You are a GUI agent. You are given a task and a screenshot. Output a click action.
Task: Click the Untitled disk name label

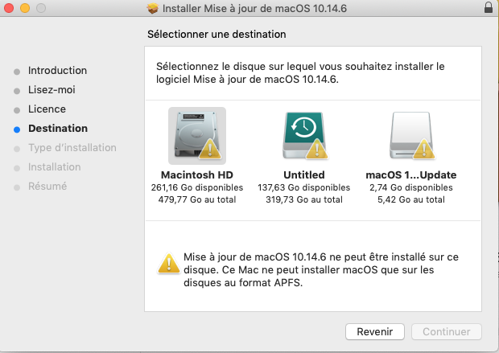[304, 174]
